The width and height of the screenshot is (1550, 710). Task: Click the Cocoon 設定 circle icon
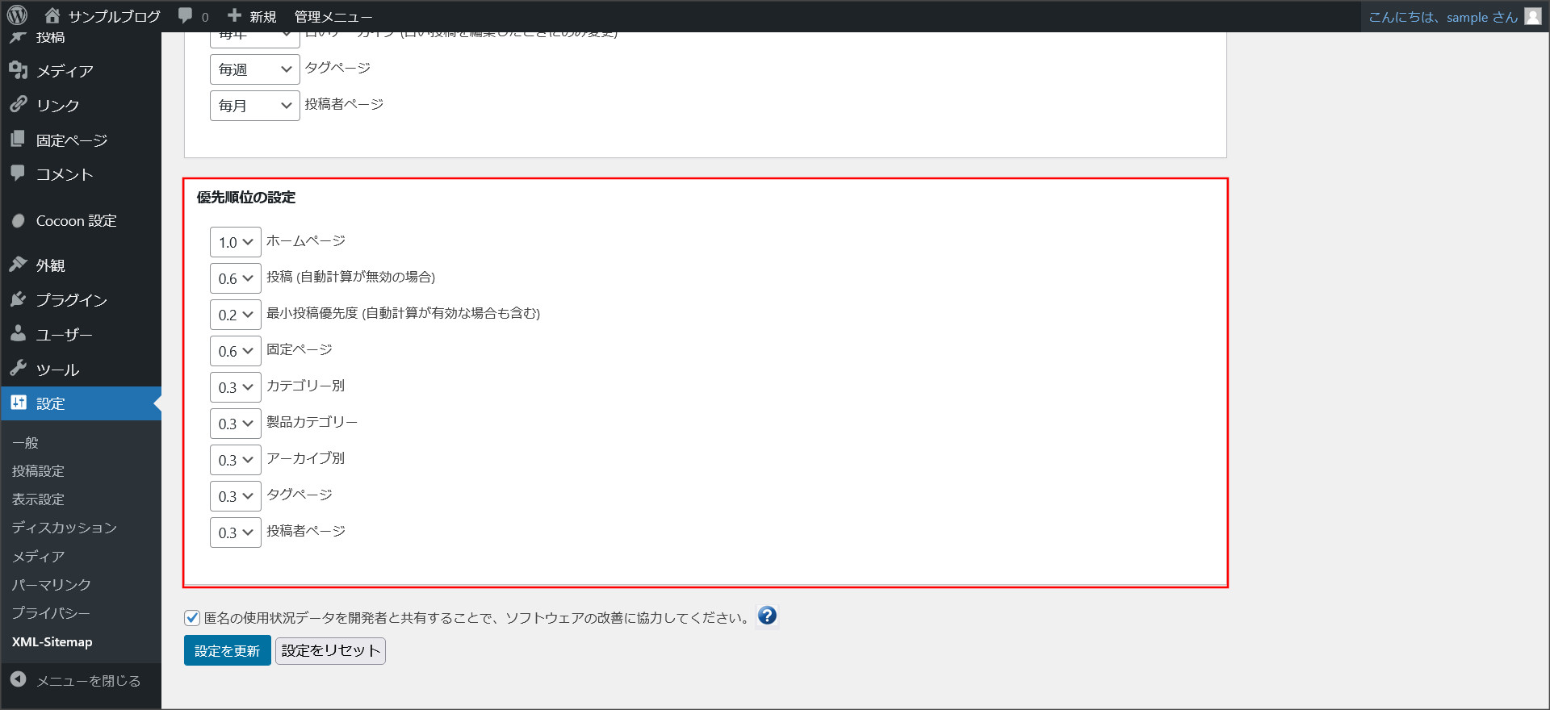click(19, 220)
